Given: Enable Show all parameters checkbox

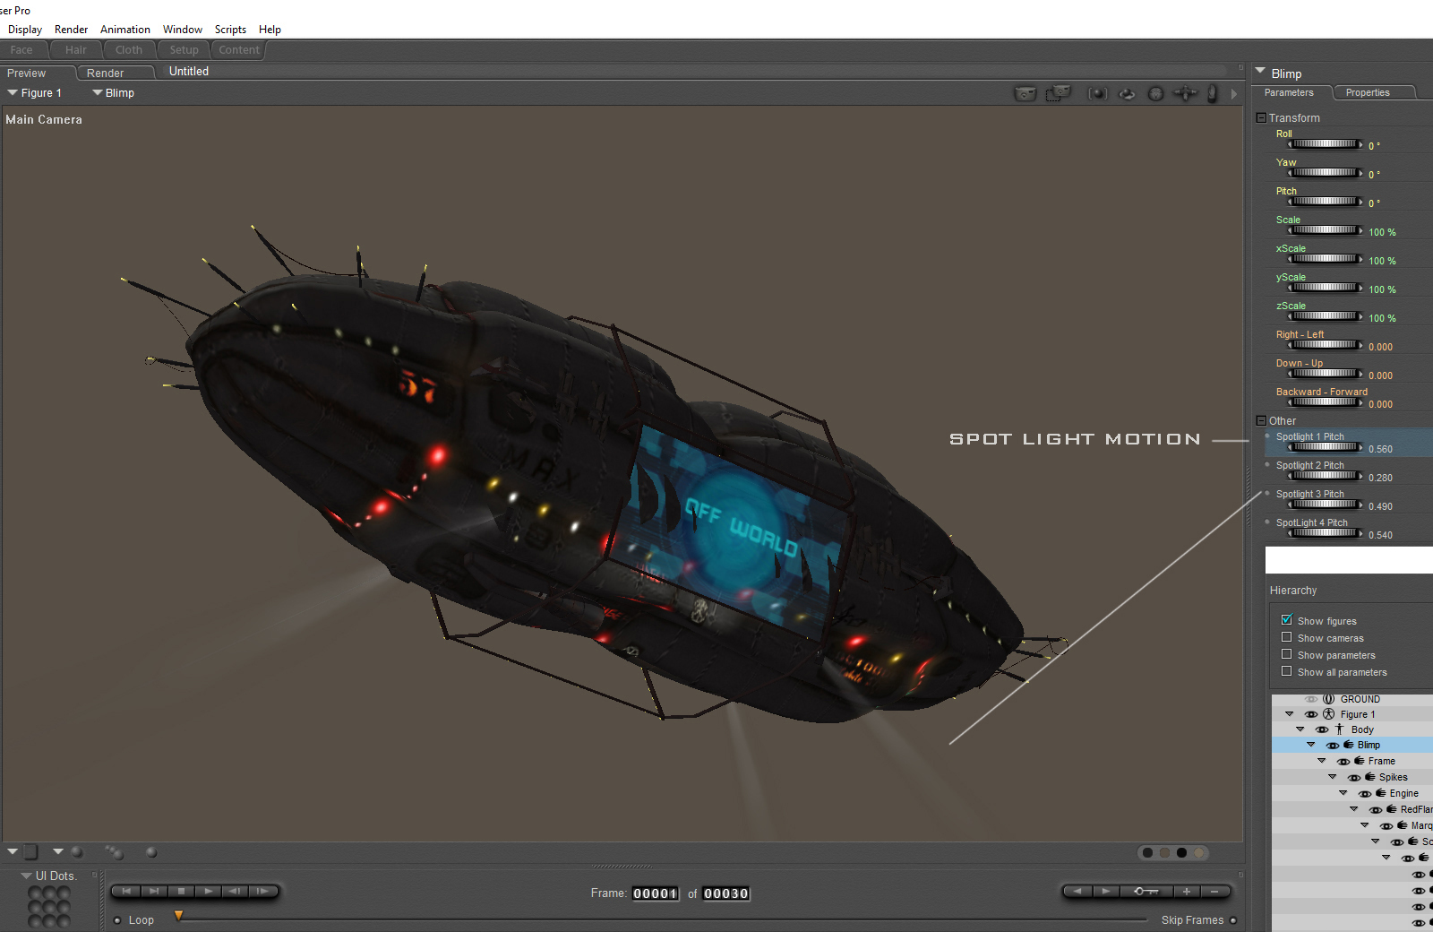Looking at the screenshot, I should point(1287,671).
